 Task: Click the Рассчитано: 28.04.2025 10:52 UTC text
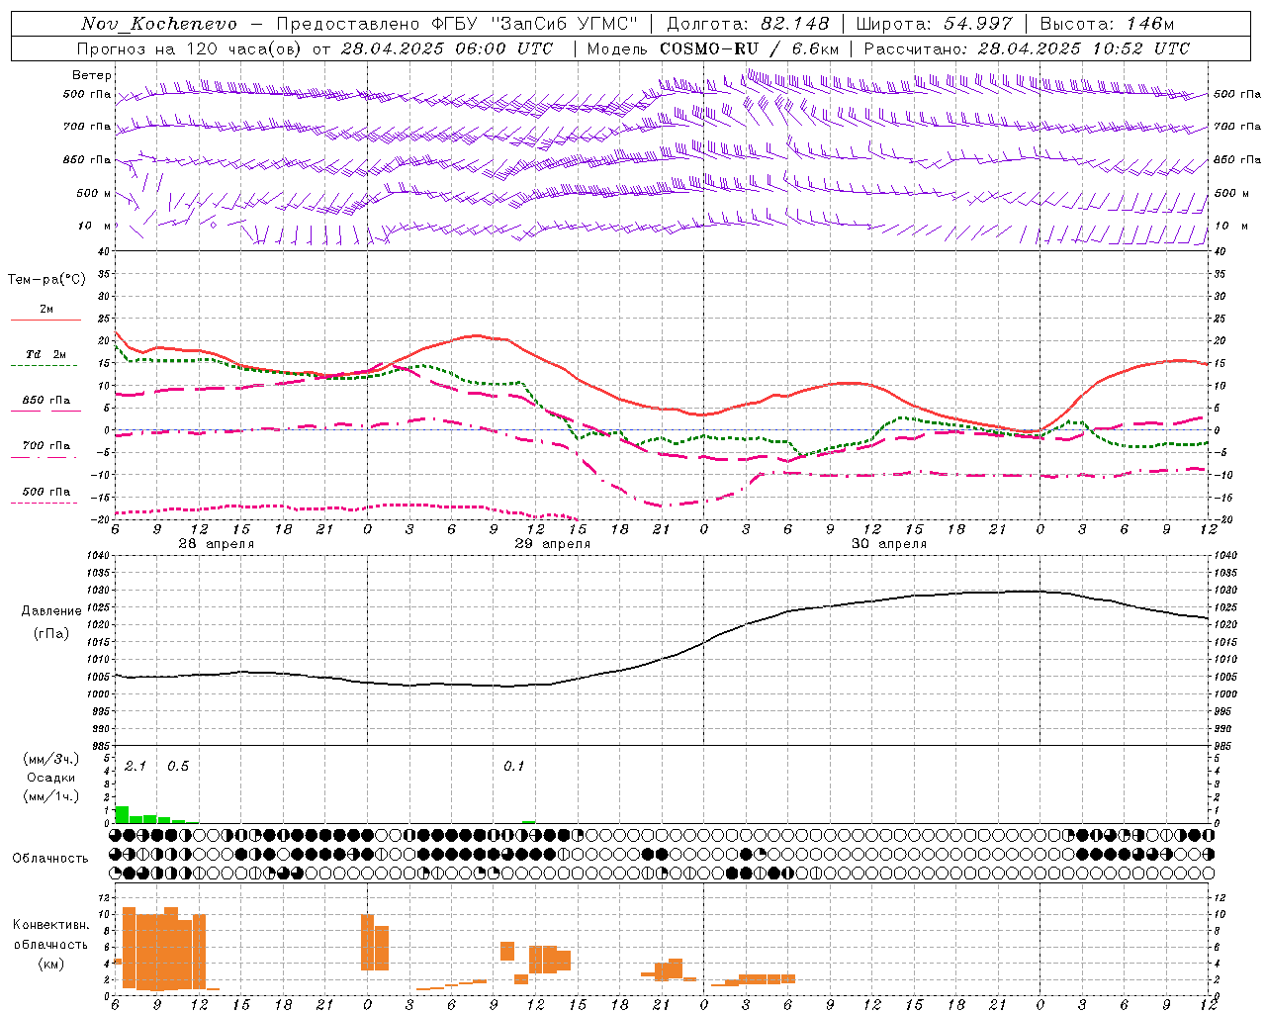tap(1027, 48)
